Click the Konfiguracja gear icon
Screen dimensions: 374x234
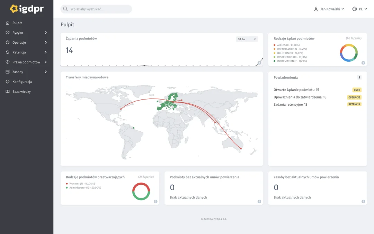click(x=8, y=82)
